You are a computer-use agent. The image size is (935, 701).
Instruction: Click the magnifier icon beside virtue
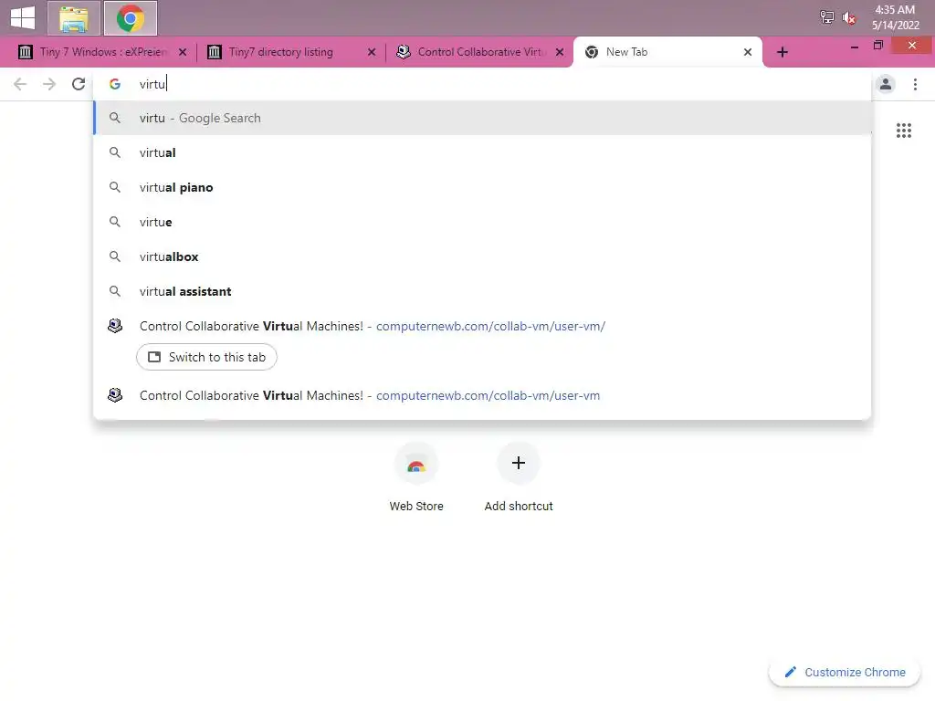115,222
